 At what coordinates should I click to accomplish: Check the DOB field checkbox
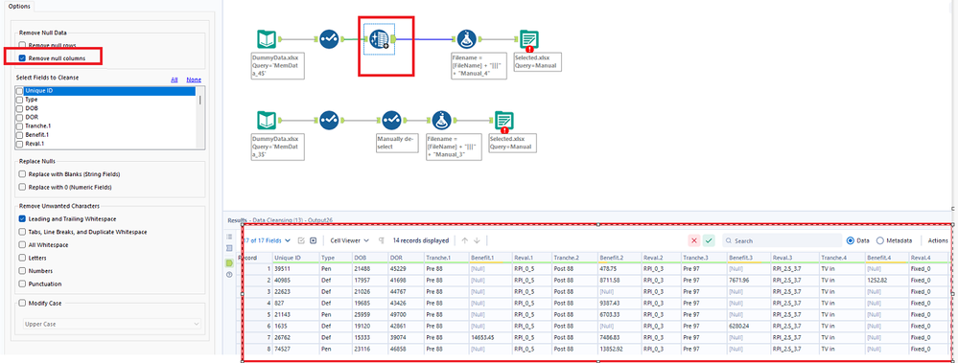[x=20, y=108]
